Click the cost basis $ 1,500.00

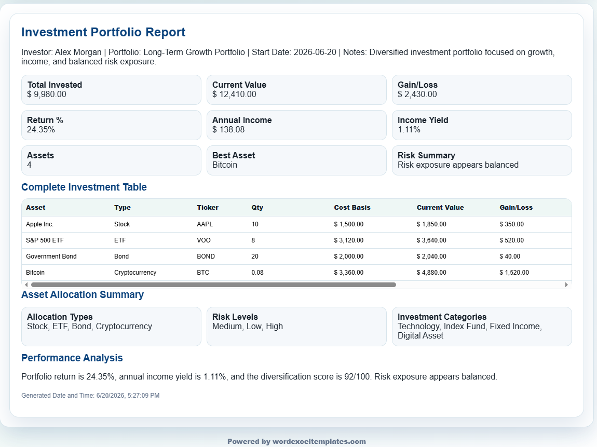[349, 224]
